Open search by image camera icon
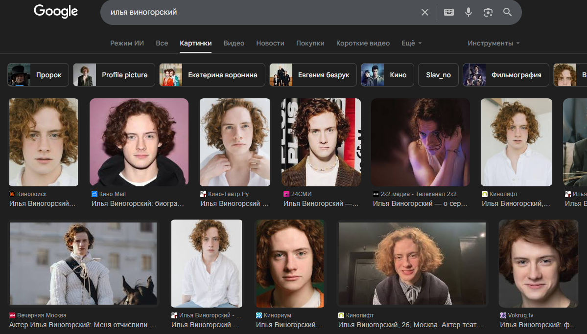Screen dimensions: 587x334 [x=488, y=12]
